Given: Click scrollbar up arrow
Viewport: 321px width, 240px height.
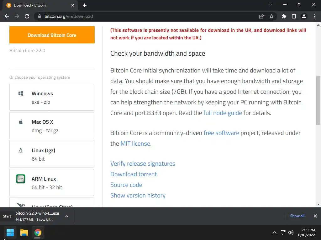Looking at the screenshot, I should pyautogui.click(x=318, y=25).
